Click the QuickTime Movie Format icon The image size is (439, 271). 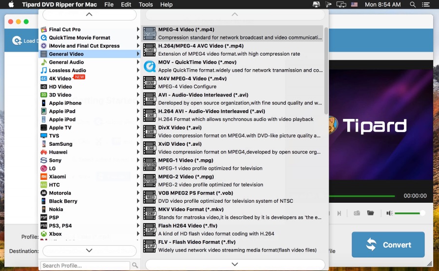pos(44,38)
